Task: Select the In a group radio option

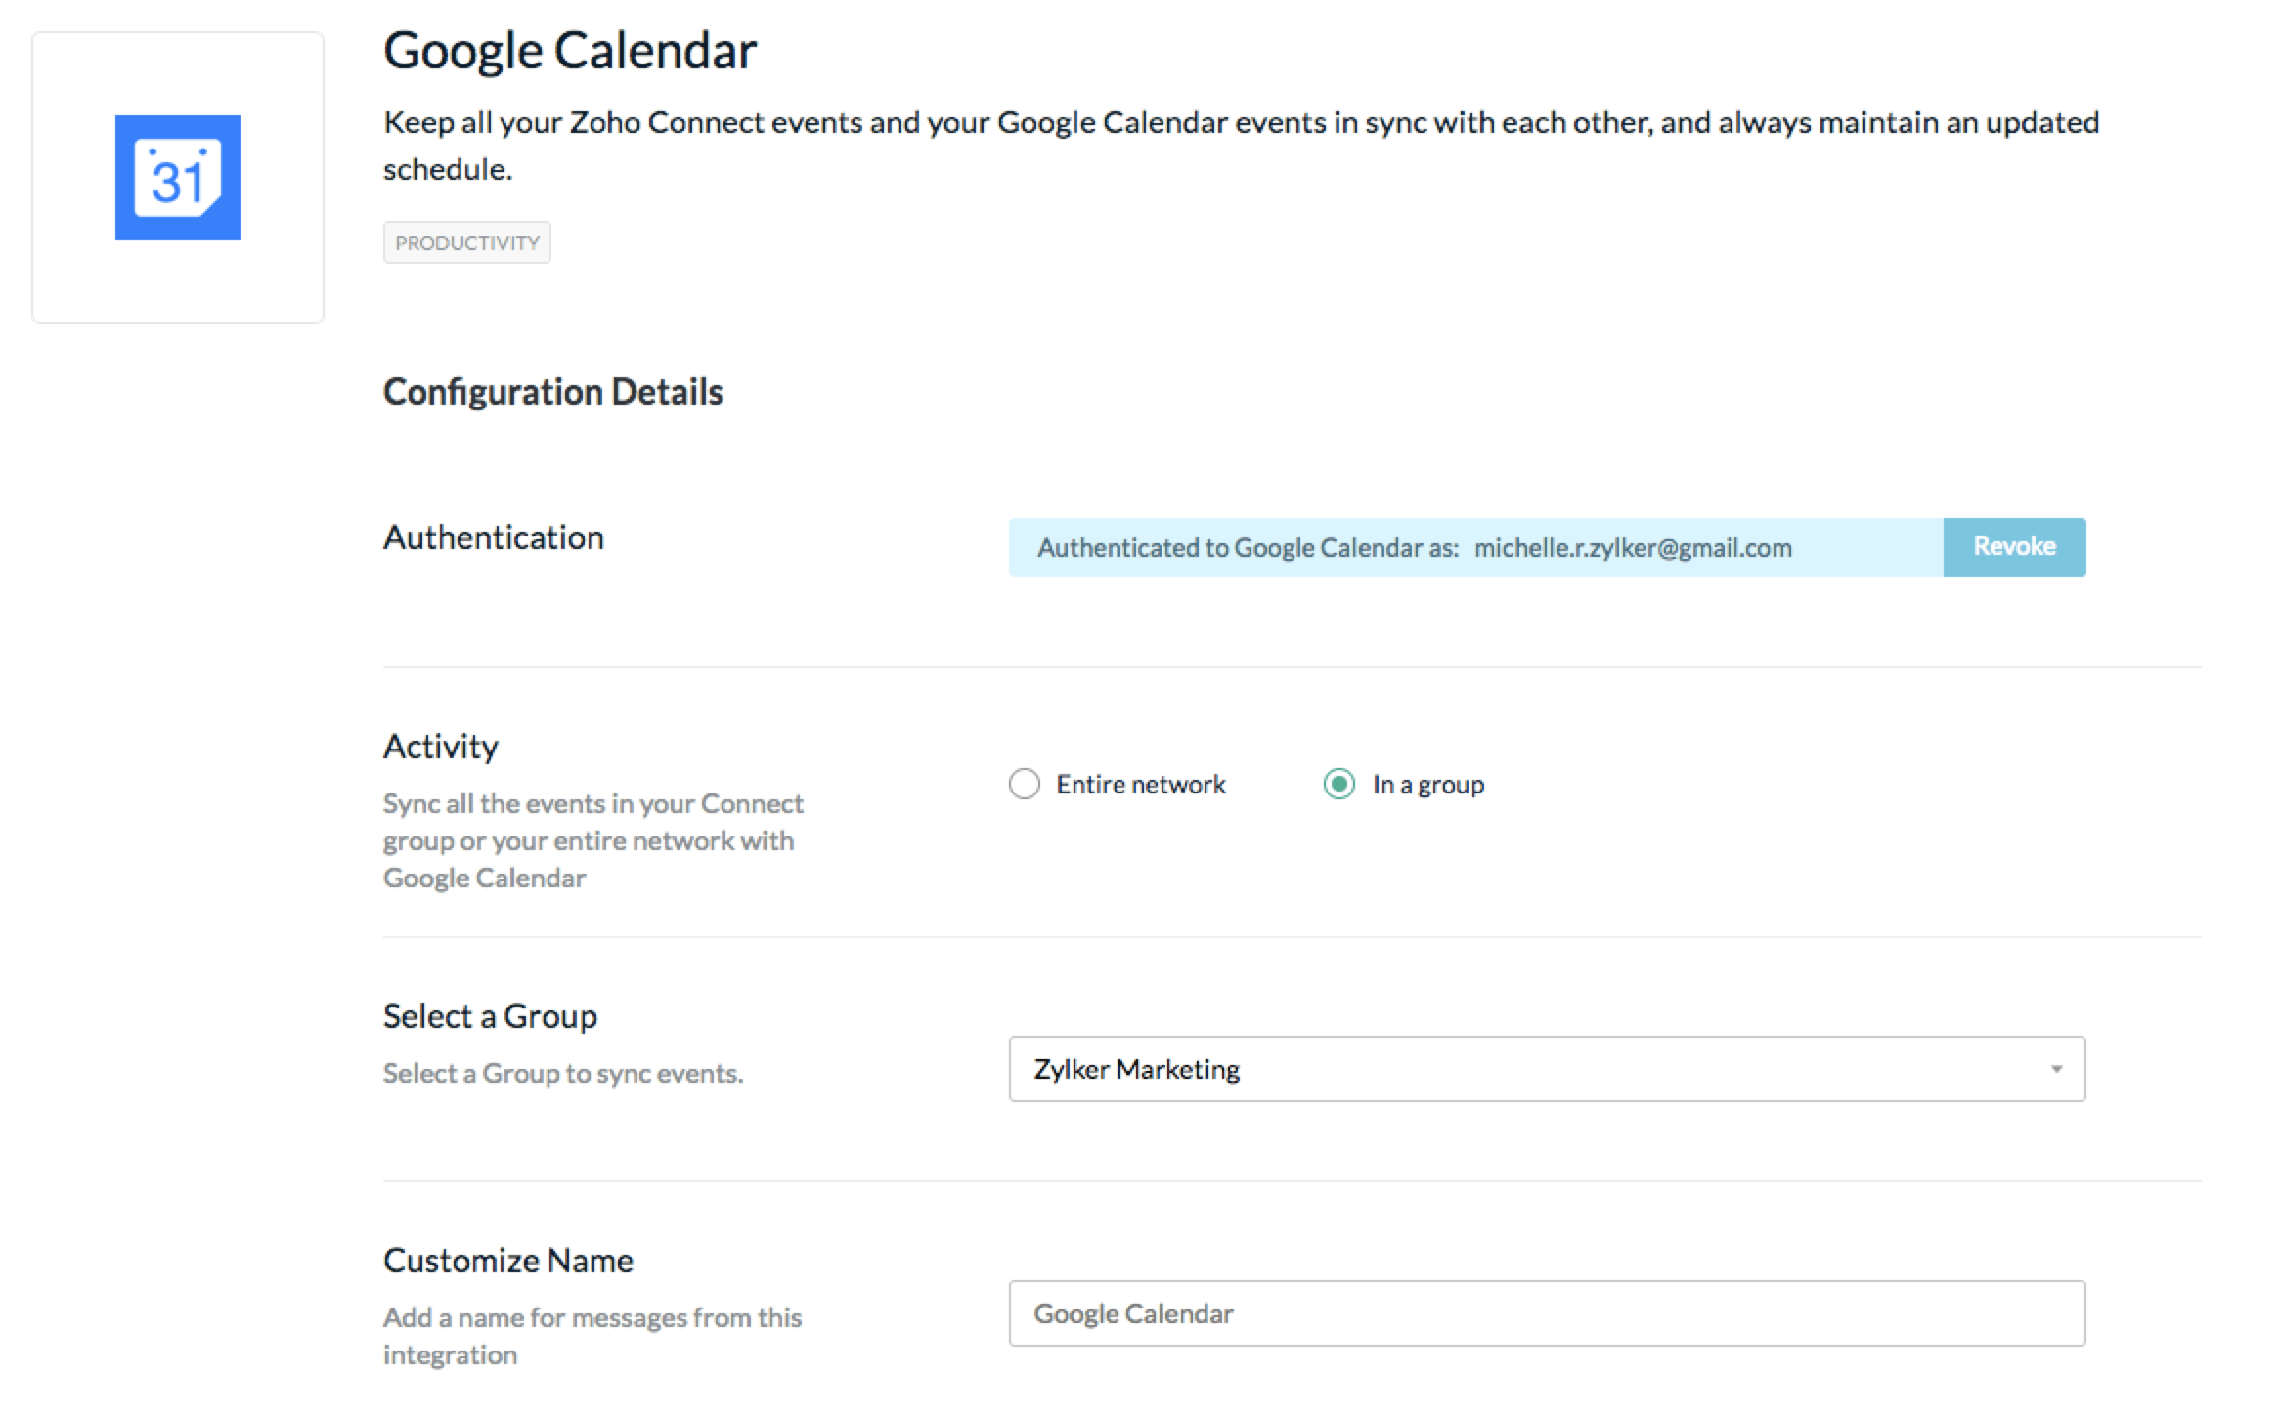Action: [x=1338, y=784]
